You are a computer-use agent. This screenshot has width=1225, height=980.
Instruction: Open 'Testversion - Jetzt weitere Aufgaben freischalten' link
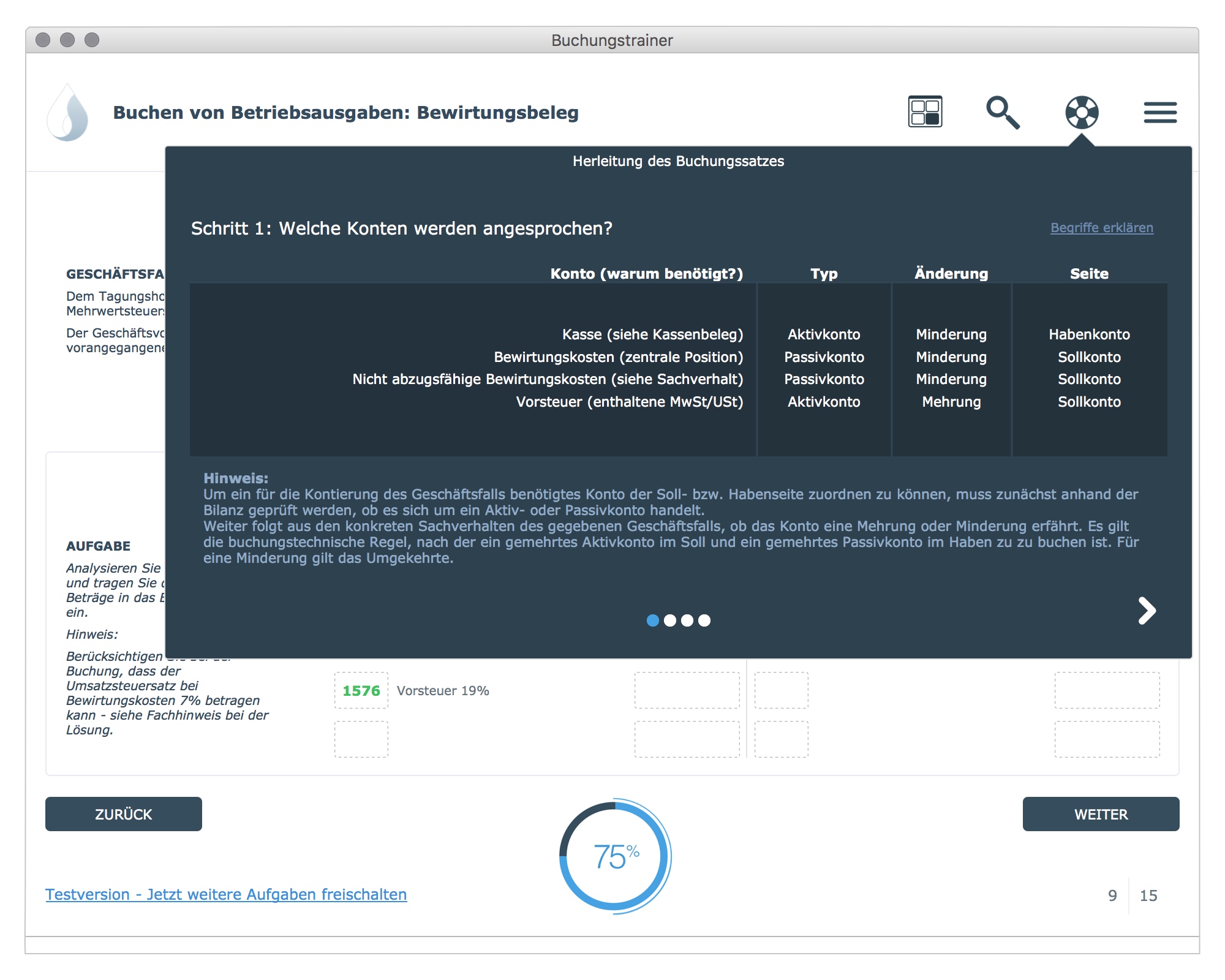coord(226,894)
